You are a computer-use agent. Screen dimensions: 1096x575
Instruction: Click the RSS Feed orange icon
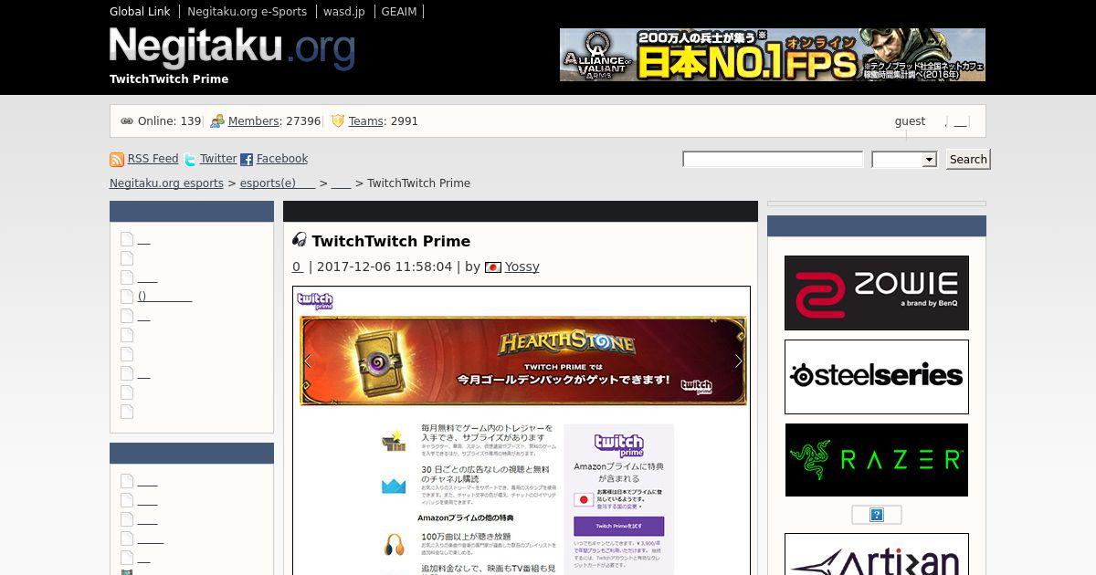pos(117,160)
